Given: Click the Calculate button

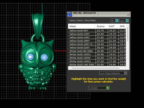Looking at the screenshot, I should (x=99, y=88).
